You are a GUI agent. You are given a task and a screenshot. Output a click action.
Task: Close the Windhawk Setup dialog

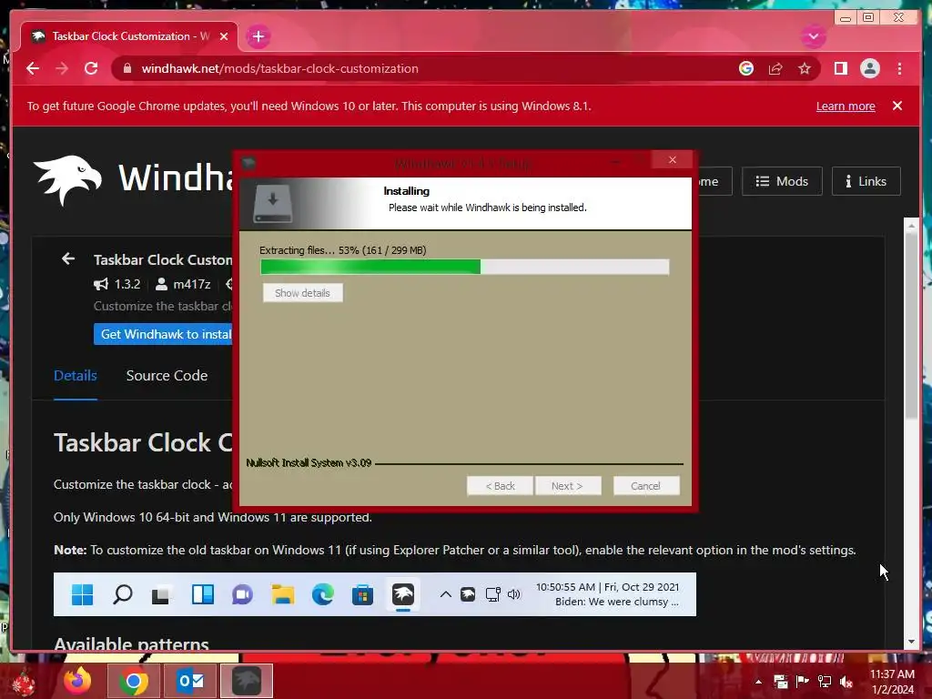click(673, 160)
